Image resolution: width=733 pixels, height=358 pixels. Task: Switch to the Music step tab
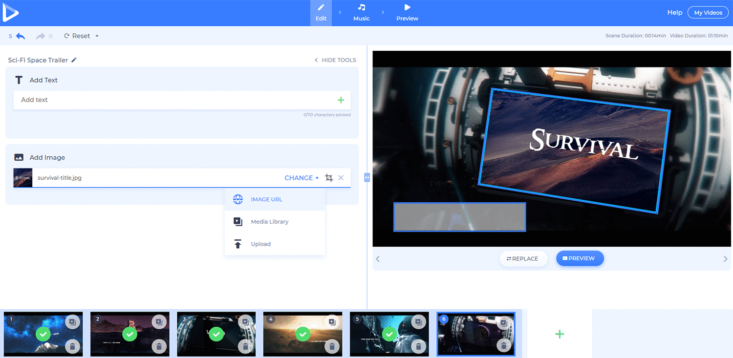[x=362, y=13]
